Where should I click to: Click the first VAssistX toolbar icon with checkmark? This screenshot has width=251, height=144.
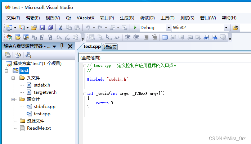tap(9, 37)
